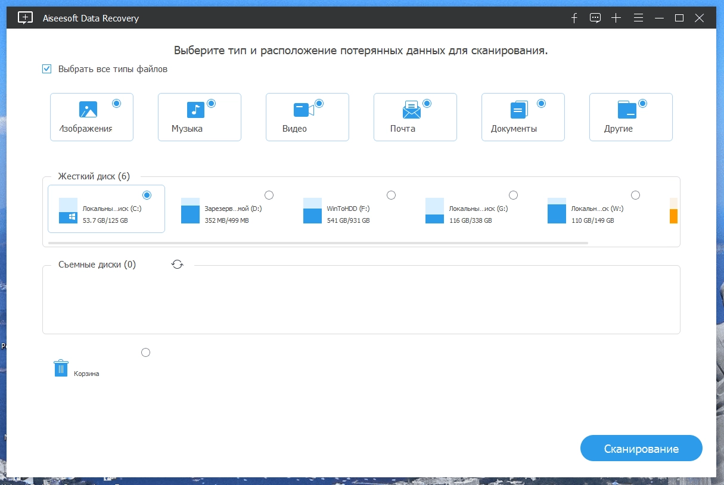Screen dimensions: 724x485
Task: Click the 'Музыка' label
Action: point(187,129)
